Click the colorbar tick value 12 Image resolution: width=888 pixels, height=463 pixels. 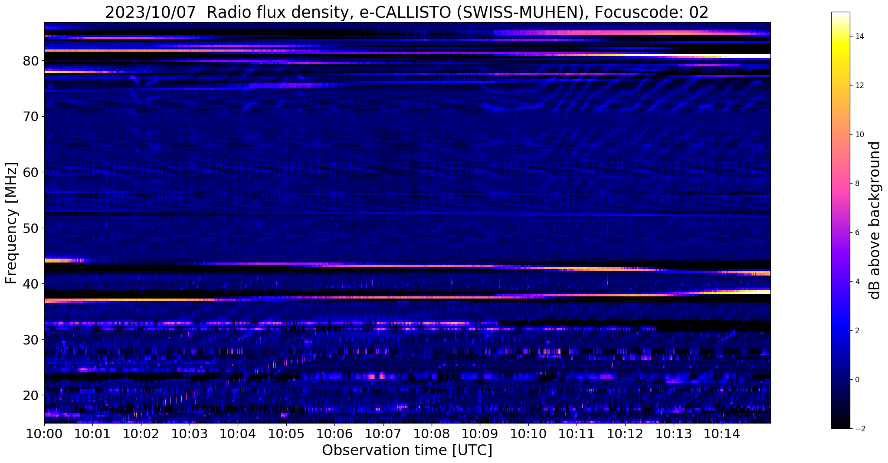point(859,85)
